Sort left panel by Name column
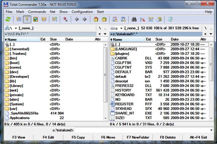 [22, 39]
